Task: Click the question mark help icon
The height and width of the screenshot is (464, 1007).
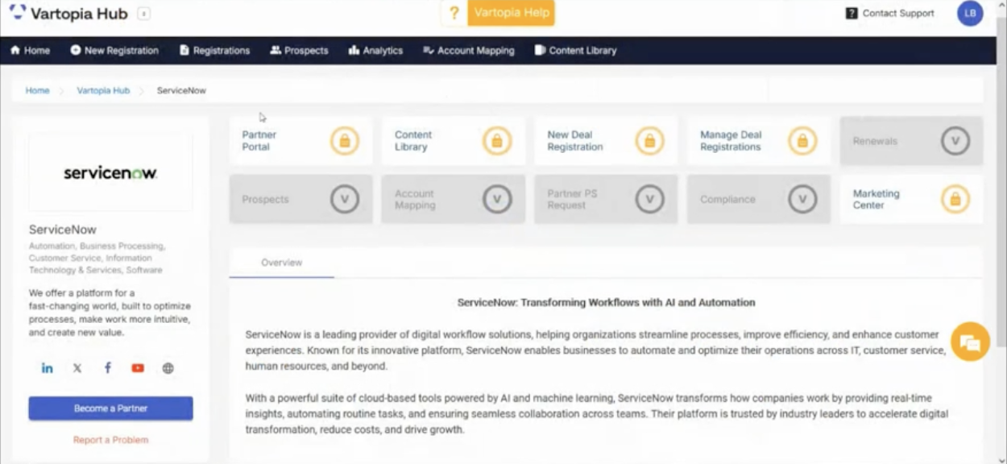Action: tap(454, 13)
